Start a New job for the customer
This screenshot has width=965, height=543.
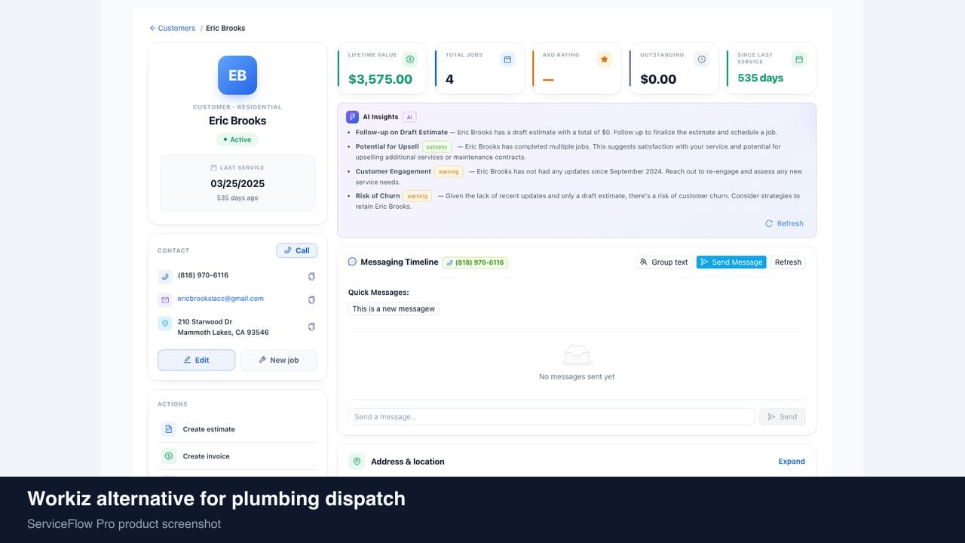click(279, 360)
